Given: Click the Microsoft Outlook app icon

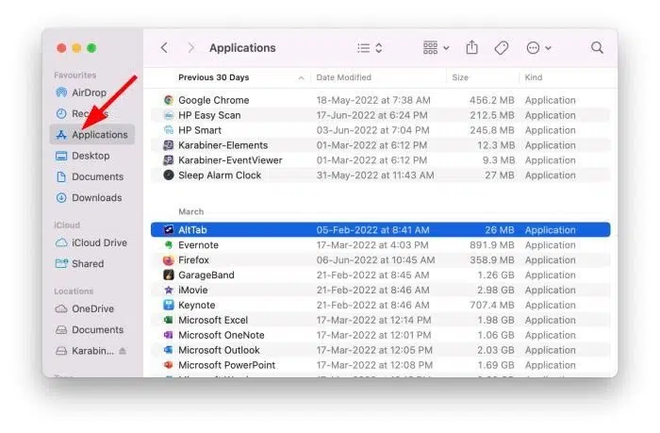Looking at the screenshot, I should [x=169, y=350].
